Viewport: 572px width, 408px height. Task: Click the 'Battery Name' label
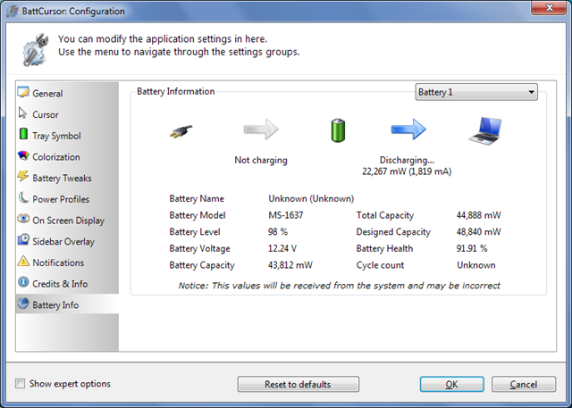[197, 198]
